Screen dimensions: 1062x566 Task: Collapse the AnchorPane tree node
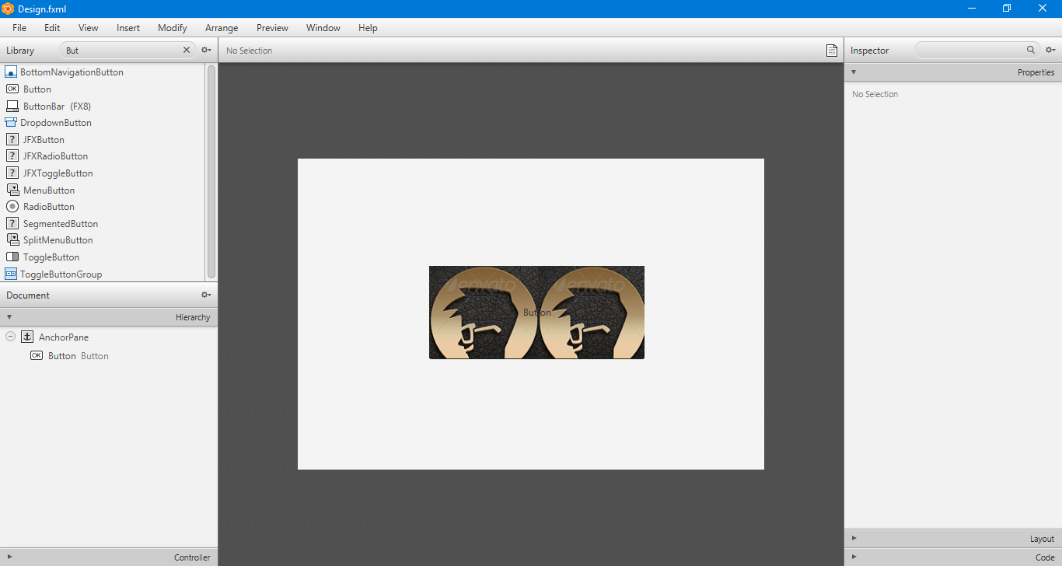[x=10, y=337]
